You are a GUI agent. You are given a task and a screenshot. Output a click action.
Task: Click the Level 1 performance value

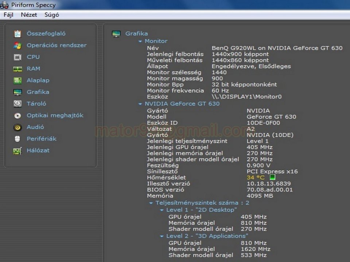pyautogui.click(x=257, y=141)
